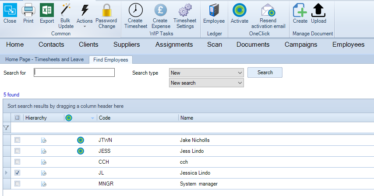Screen dimensions: 374x196
Task: Export results with the Excel icon
Action: (47, 10)
